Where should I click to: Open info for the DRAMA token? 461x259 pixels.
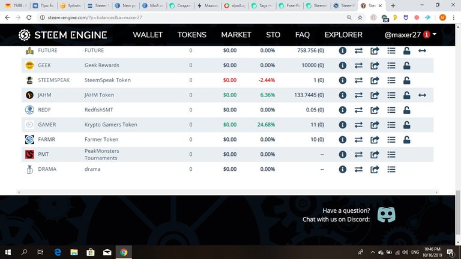pos(343,169)
